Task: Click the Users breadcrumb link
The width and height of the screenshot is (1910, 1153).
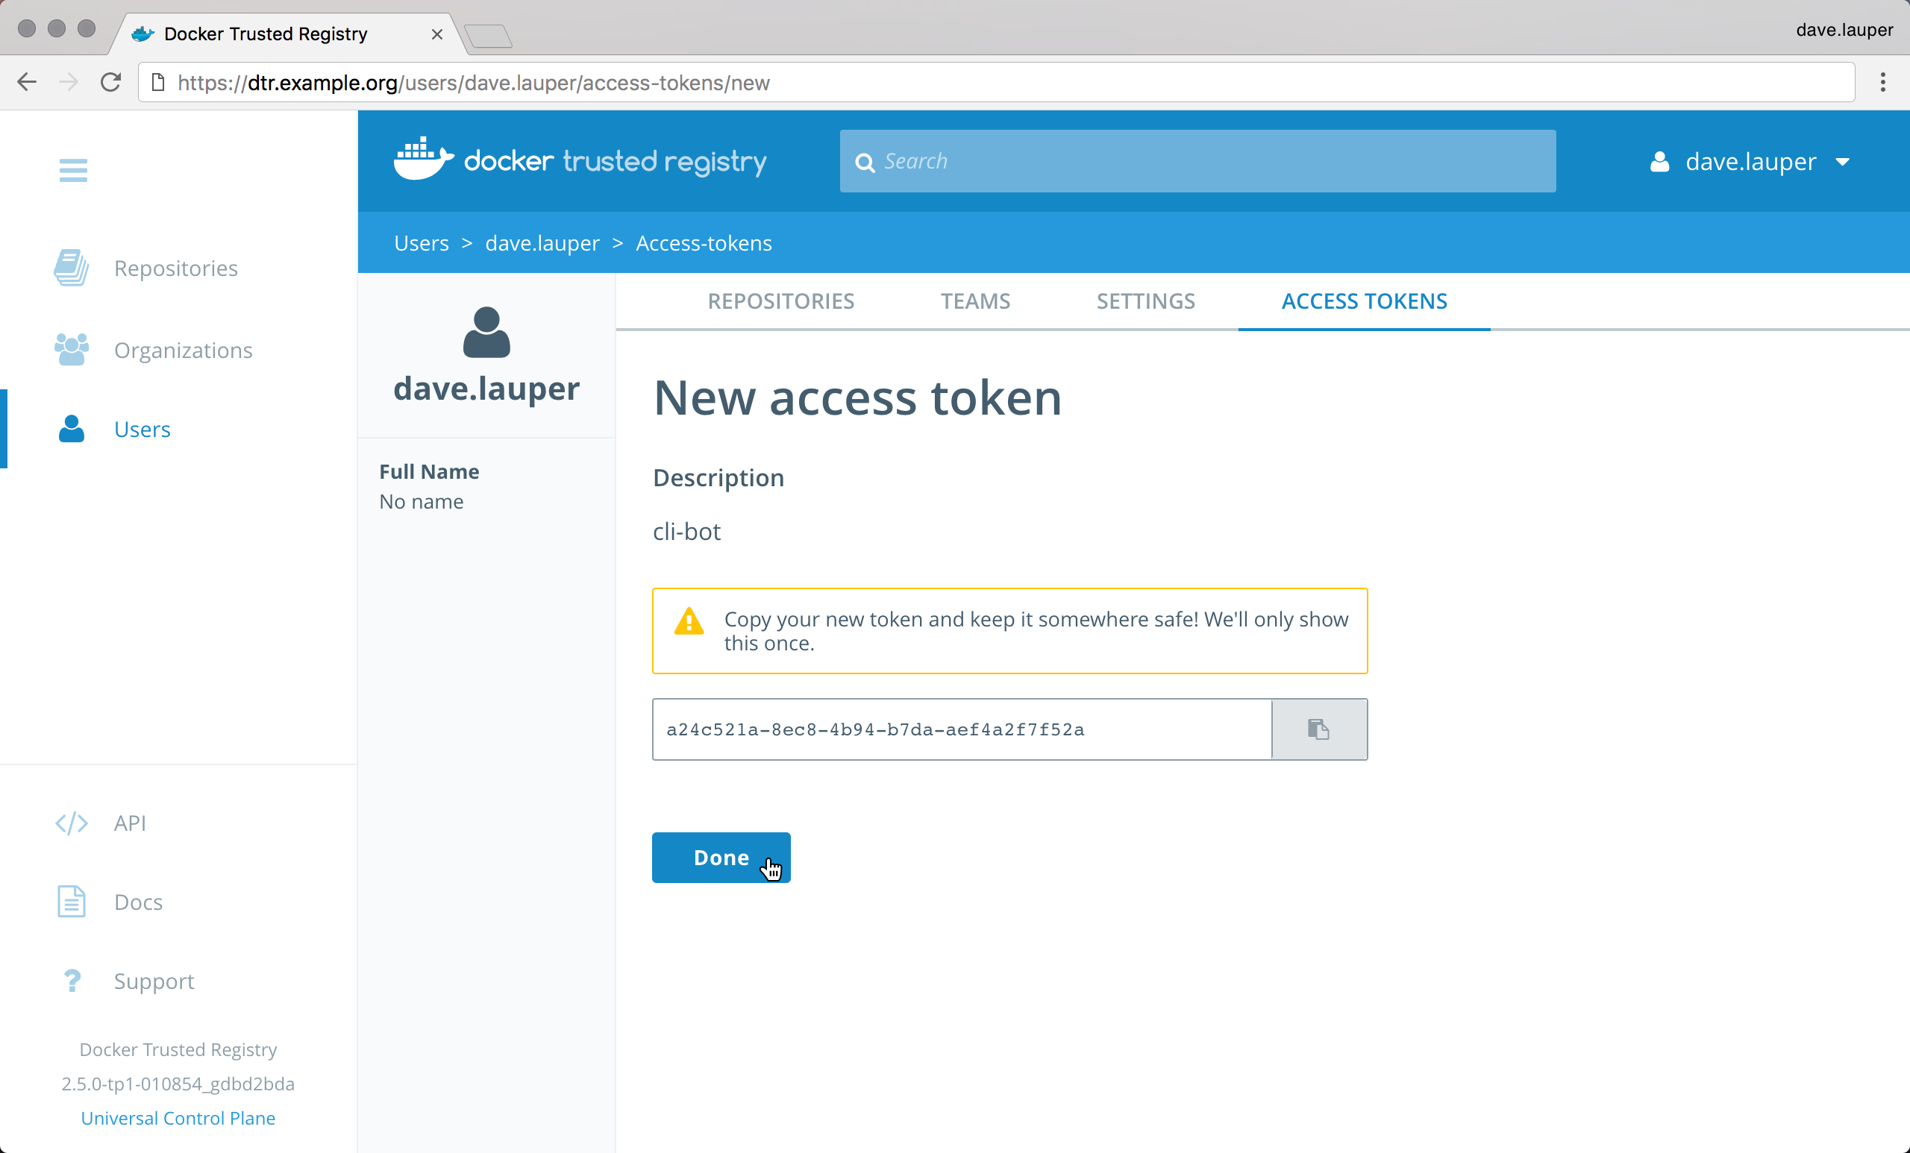Action: click(421, 242)
